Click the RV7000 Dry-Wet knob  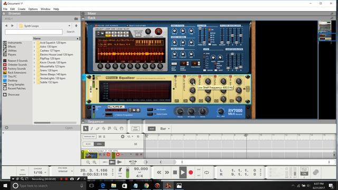pyautogui.click(x=221, y=111)
